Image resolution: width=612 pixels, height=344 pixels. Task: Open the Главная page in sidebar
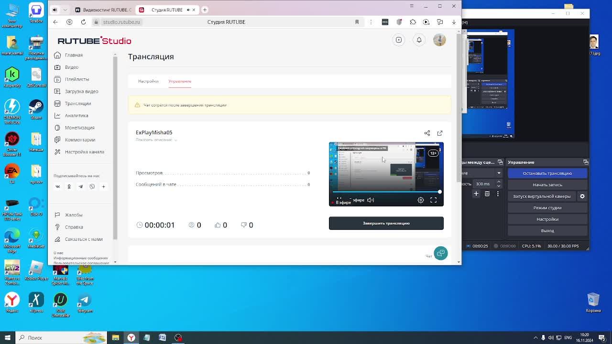pyautogui.click(x=74, y=55)
